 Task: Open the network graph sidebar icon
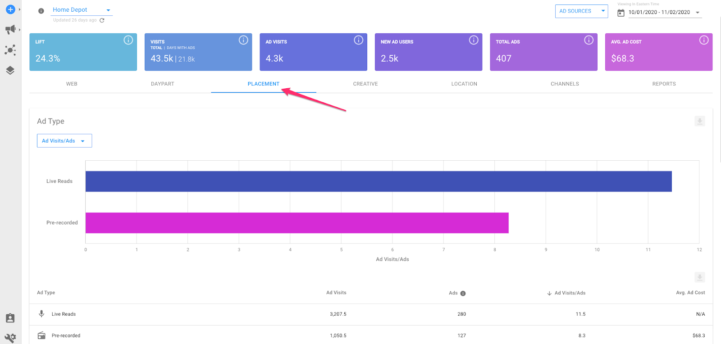tap(10, 50)
